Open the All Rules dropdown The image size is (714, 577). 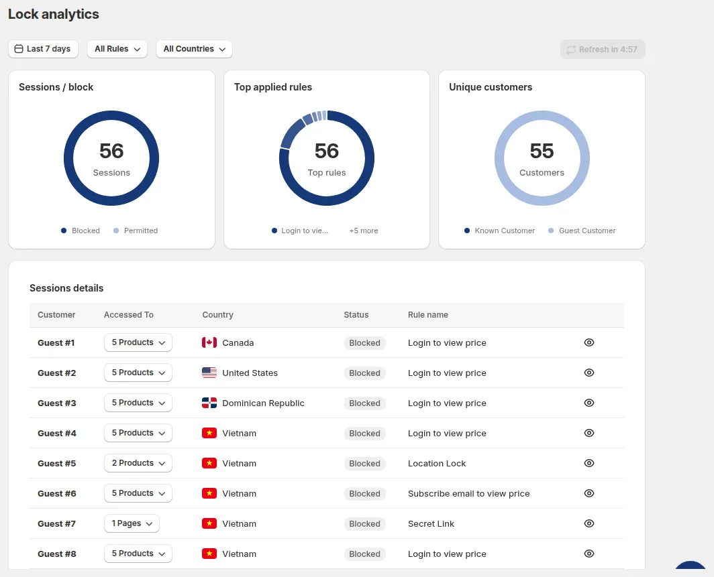coord(117,49)
